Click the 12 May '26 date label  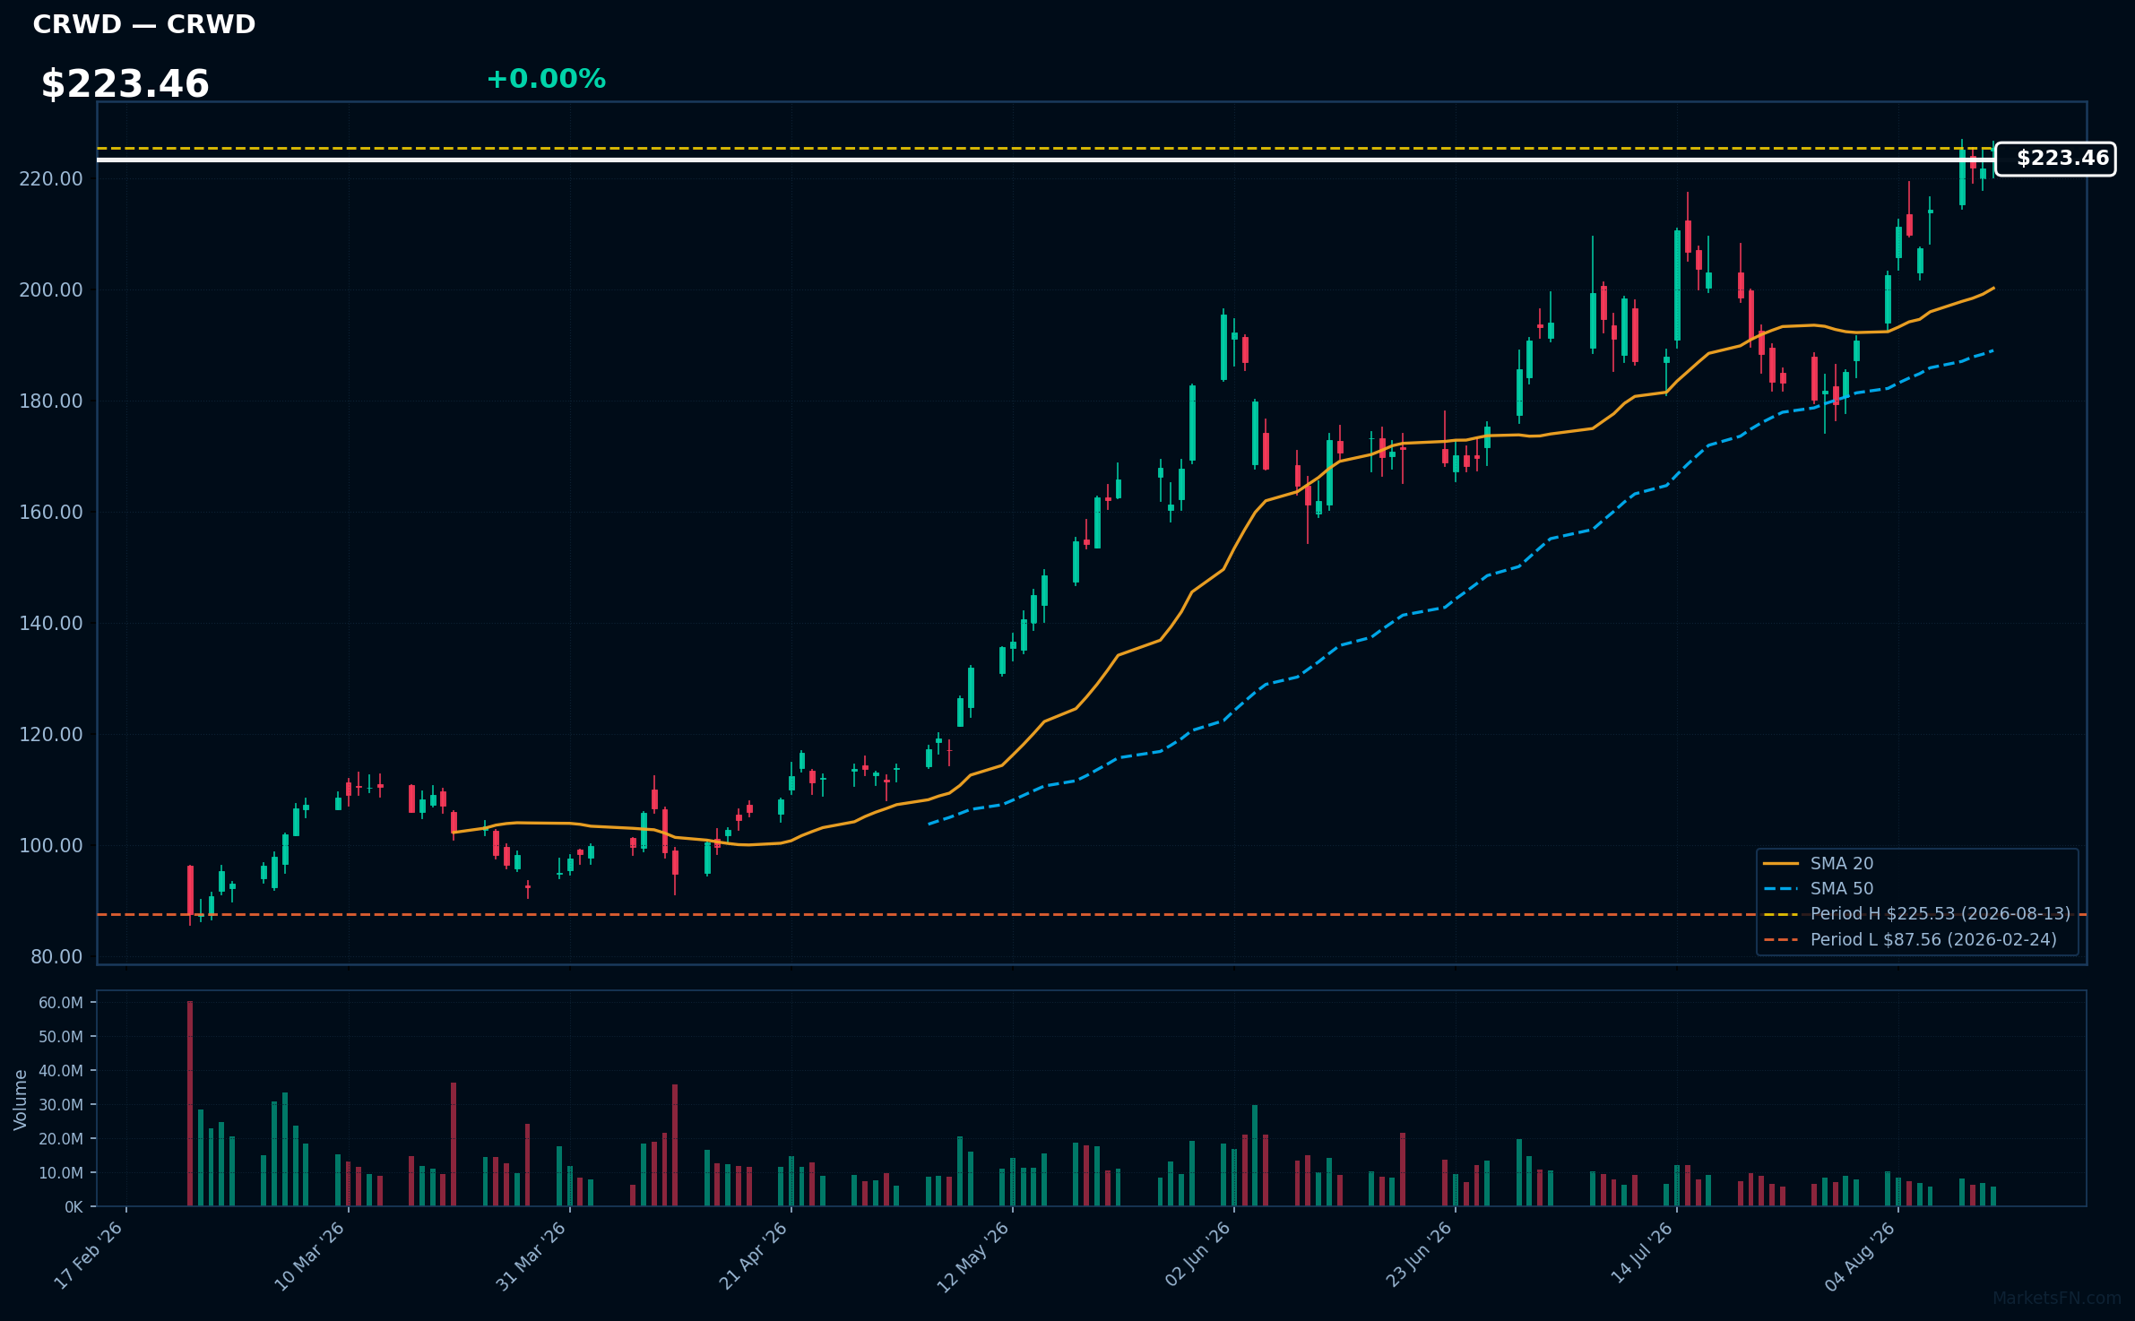pos(973,1256)
